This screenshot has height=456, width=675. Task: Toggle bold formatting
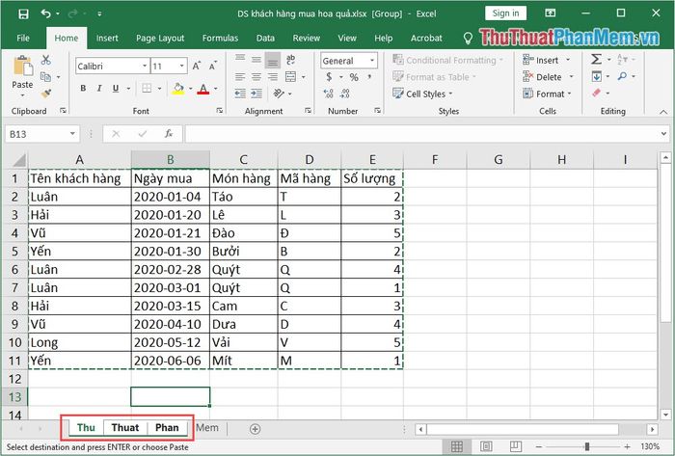click(x=83, y=88)
